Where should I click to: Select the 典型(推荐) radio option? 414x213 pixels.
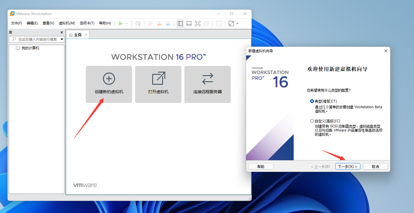pyautogui.click(x=312, y=101)
